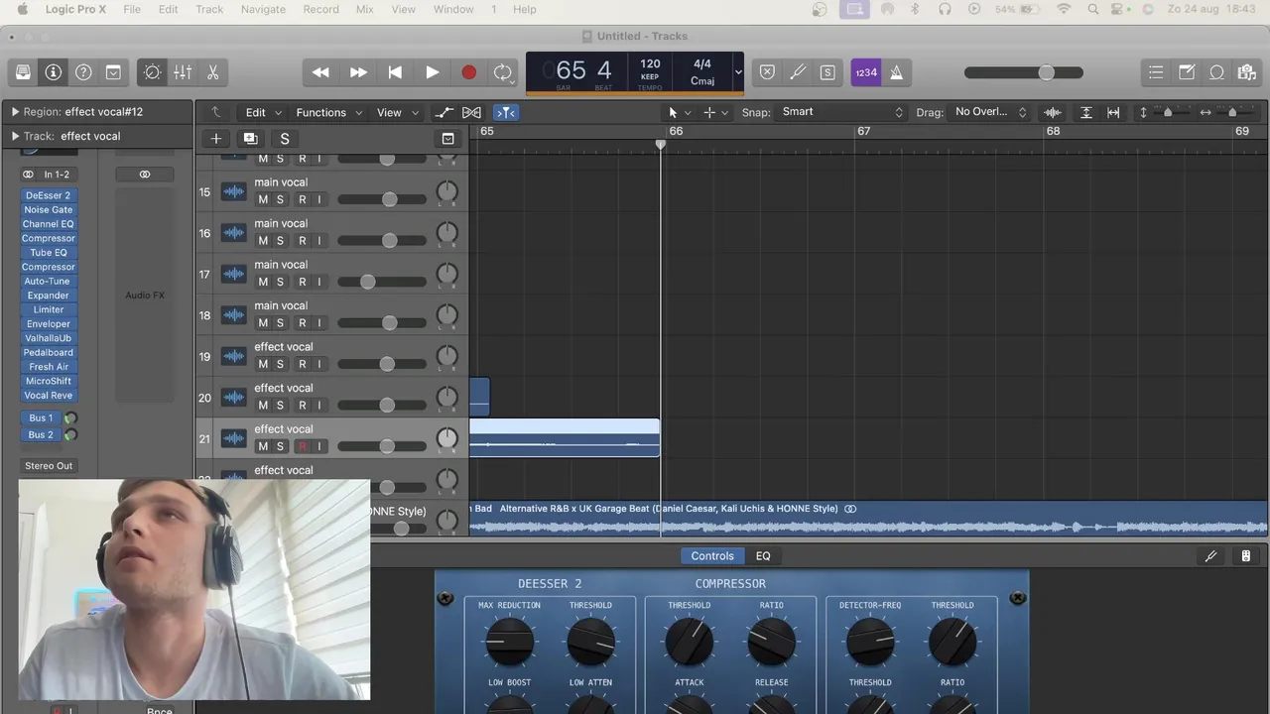This screenshot has height=714, width=1270.
Task: Open the Auto-Tune plugin slot
Action: [x=48, y=282]
